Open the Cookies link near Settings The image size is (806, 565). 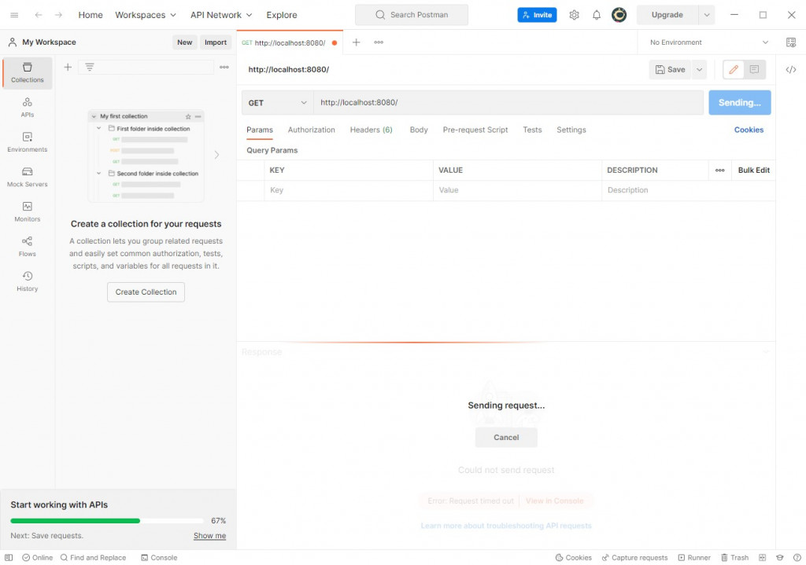[x=749, y=130]
